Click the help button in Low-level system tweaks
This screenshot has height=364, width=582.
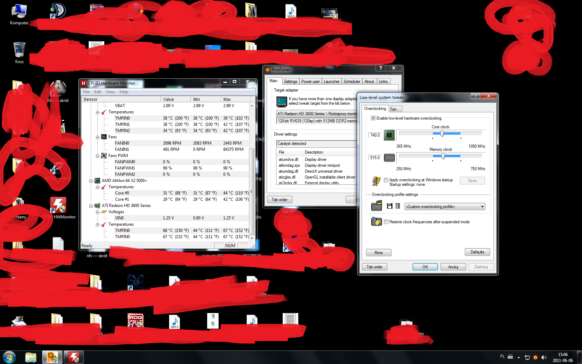click(475, 96)
